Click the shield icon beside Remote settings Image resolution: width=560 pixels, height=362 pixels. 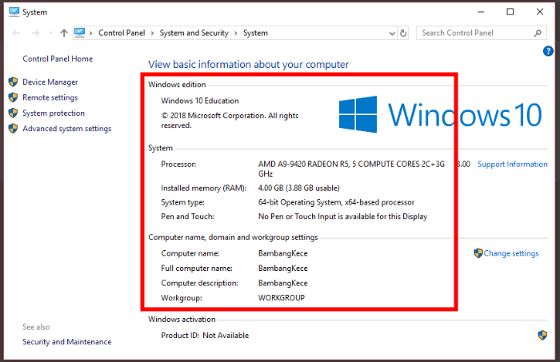pos(14,97)
